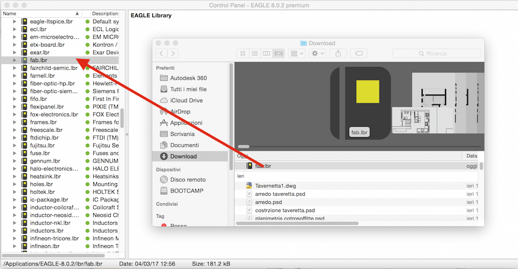Image resolution: width=518 pixels, height=269 pixels.
Task: Open Finder action gear menu
Action: tap(318, 53)
